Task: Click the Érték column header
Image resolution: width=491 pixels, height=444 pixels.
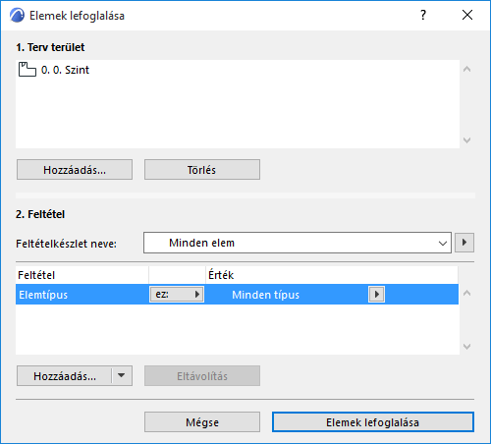Action: coord(332,275)
